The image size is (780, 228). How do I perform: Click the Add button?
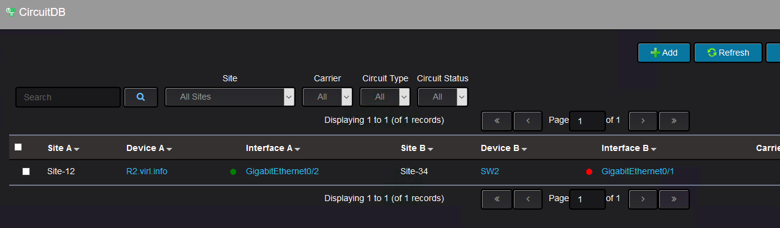[x=664, y=53]
